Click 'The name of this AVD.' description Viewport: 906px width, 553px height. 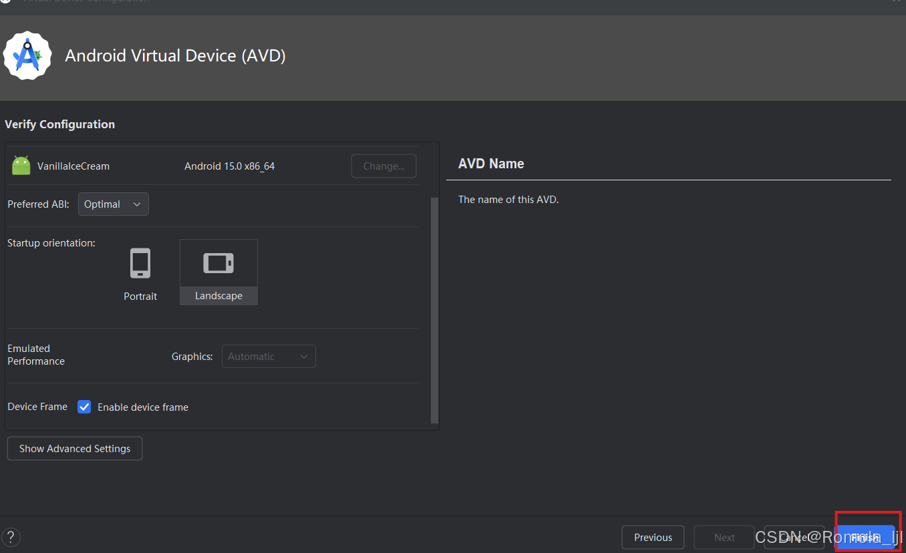tap(508, 200)
